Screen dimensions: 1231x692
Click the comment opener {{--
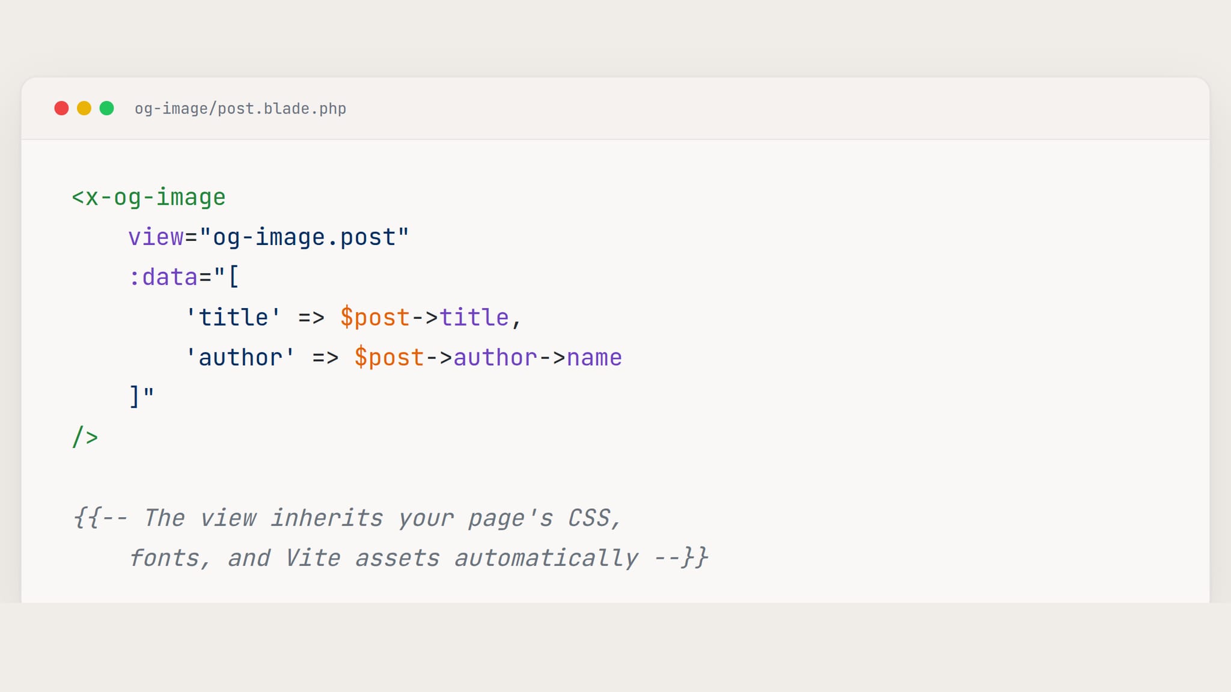(100, 518)
